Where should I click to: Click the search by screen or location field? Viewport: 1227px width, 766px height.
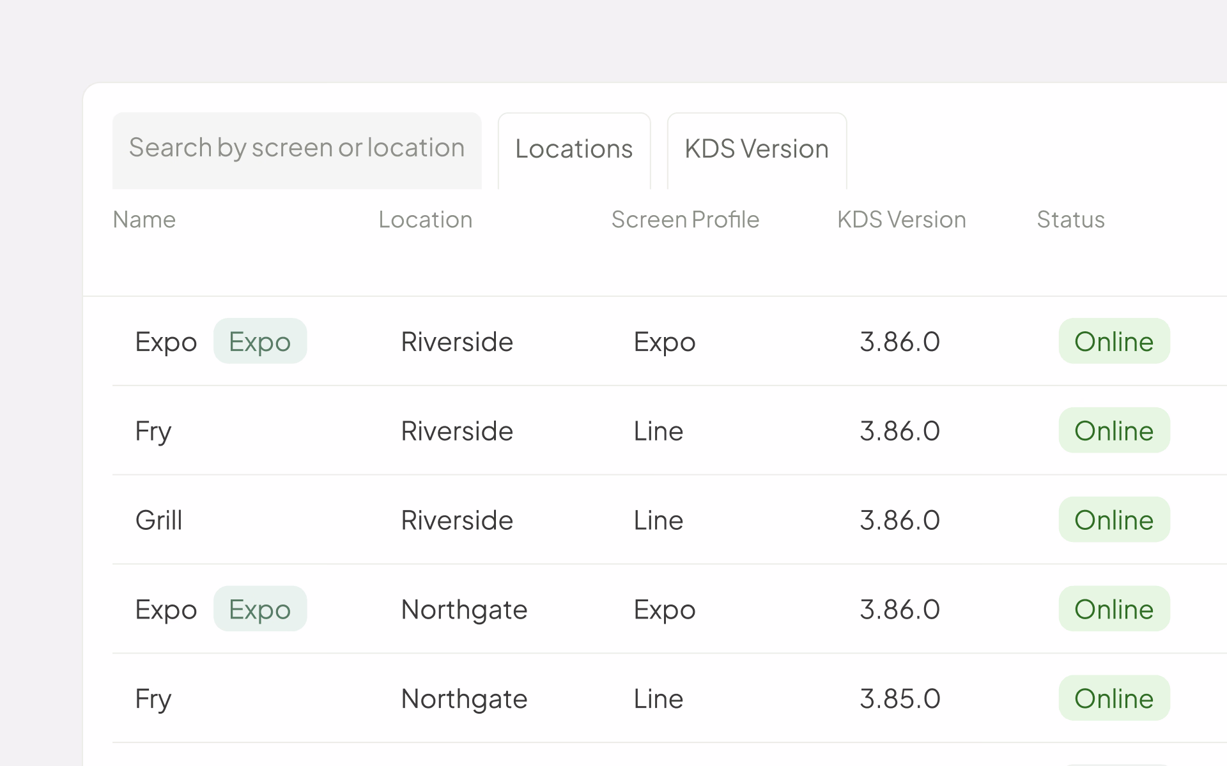click(297, 151)
